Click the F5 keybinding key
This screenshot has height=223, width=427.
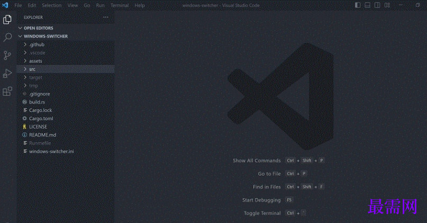[x=289, y=200]
